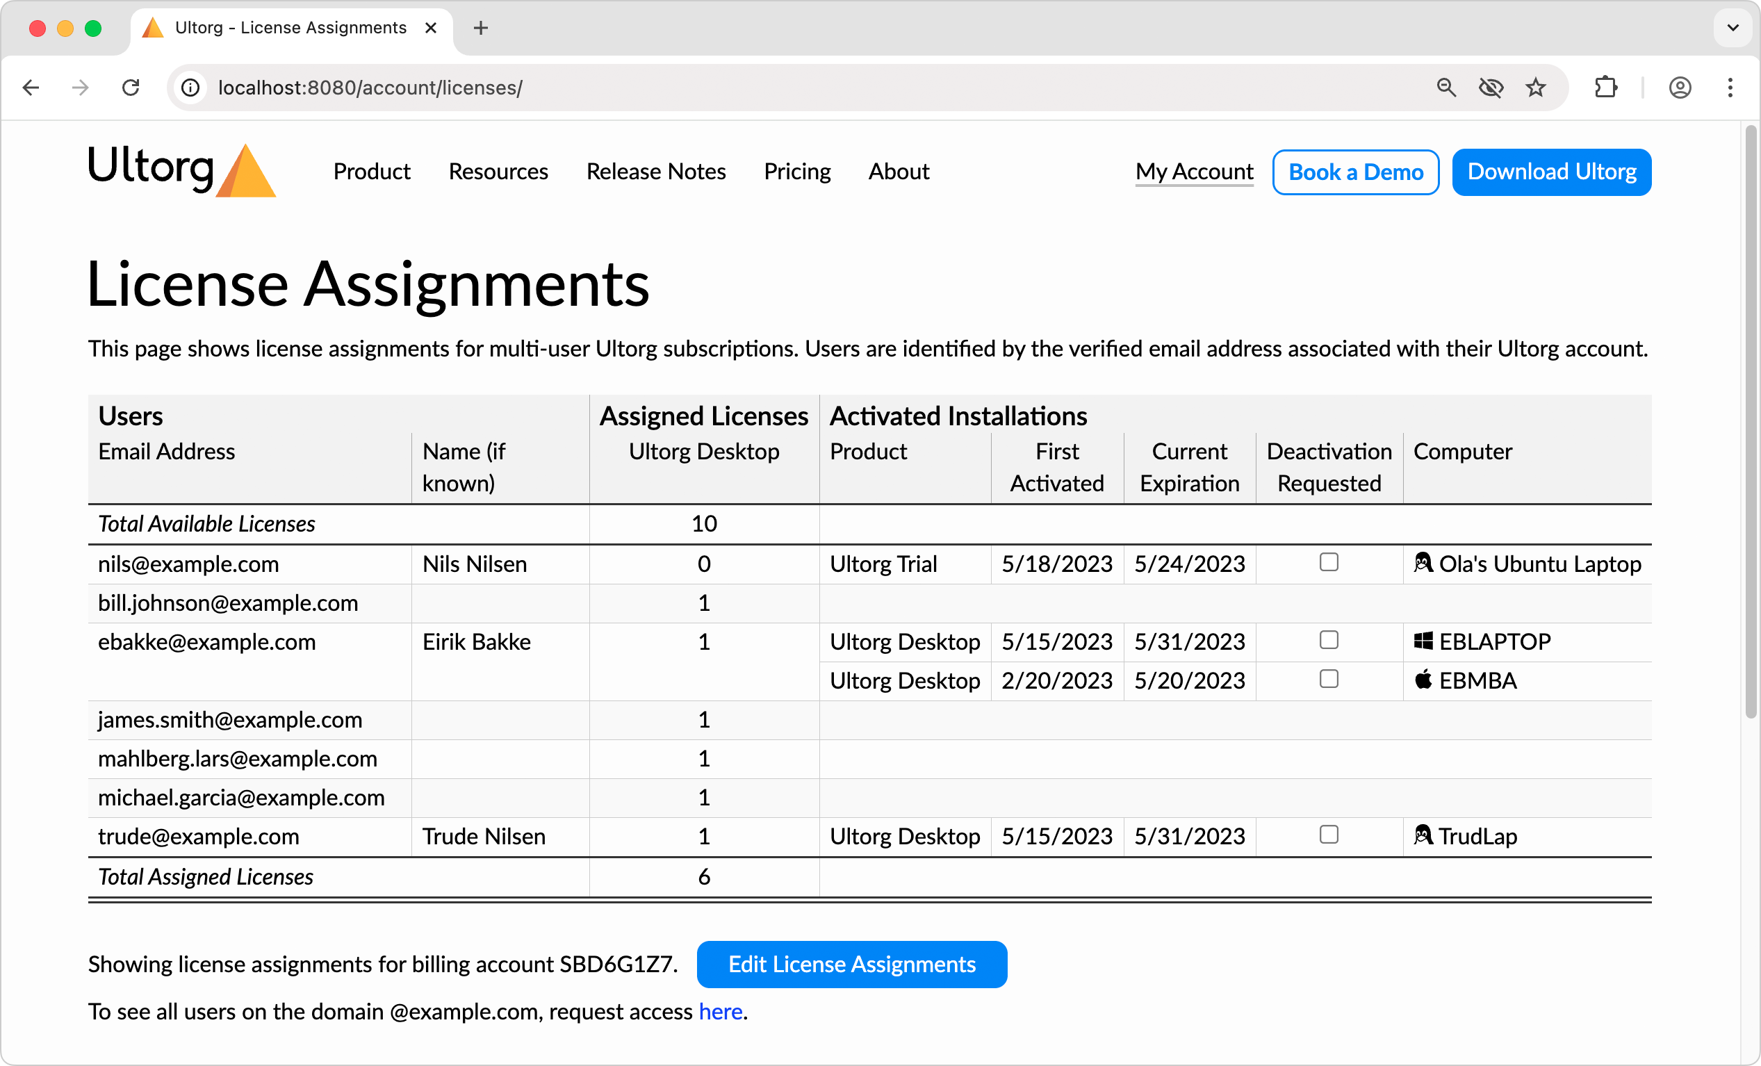Open the browser profile account menu
Viewport: 1761px width, 1066px height.
coord(1680,87)
